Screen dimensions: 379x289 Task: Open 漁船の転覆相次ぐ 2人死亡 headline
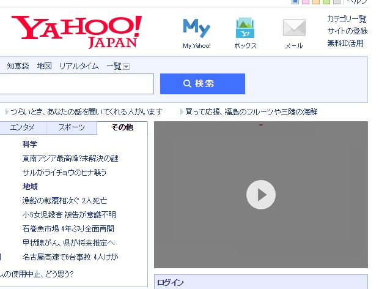coord(65,201)
